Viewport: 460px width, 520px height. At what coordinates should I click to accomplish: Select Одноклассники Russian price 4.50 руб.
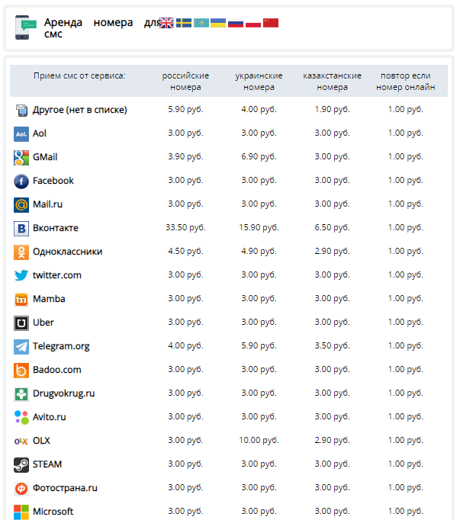185,251
